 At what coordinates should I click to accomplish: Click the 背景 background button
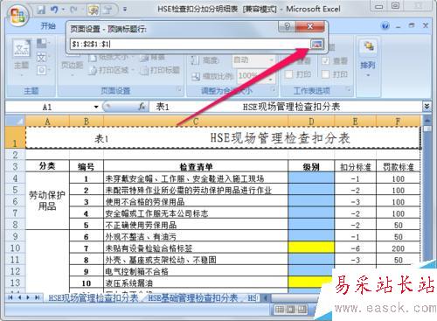[152, 58]
